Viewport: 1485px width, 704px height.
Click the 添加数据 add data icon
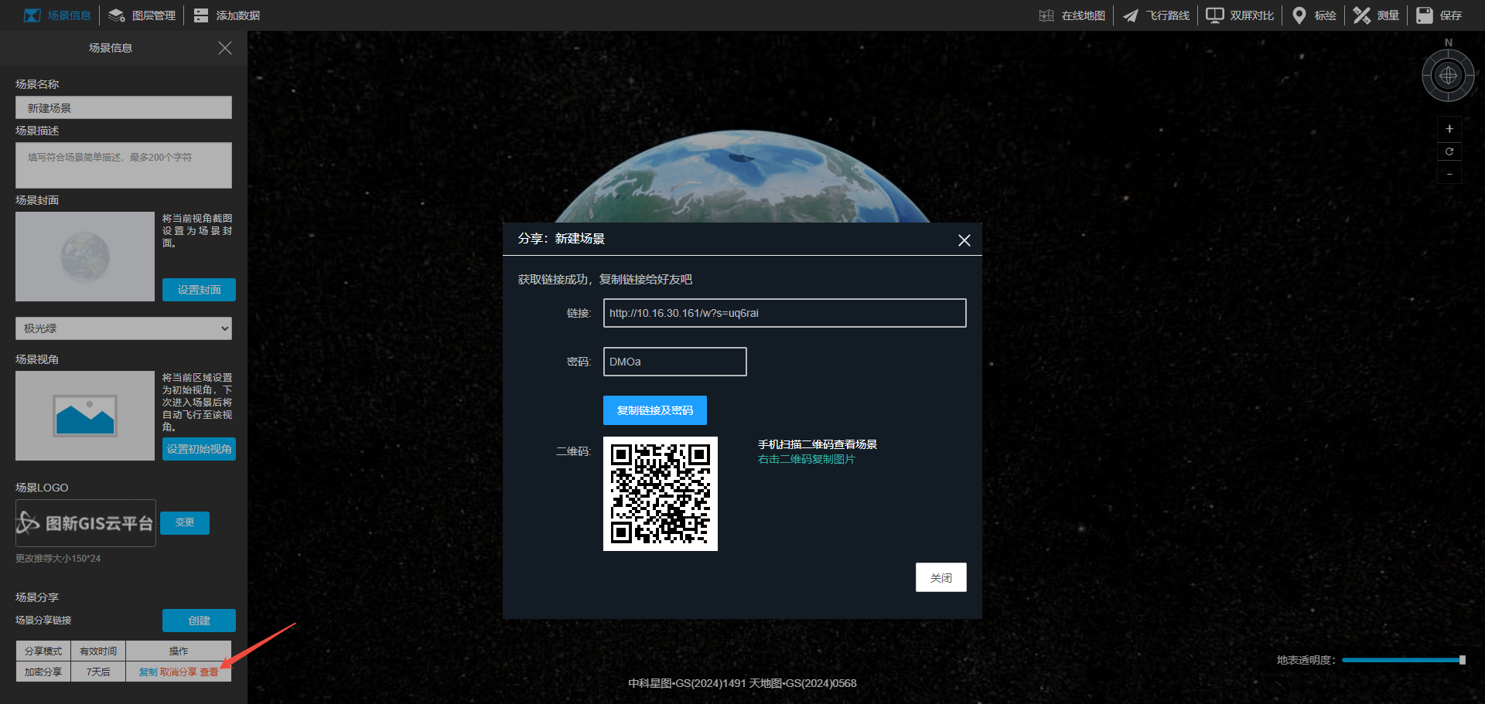pos(201,15)
